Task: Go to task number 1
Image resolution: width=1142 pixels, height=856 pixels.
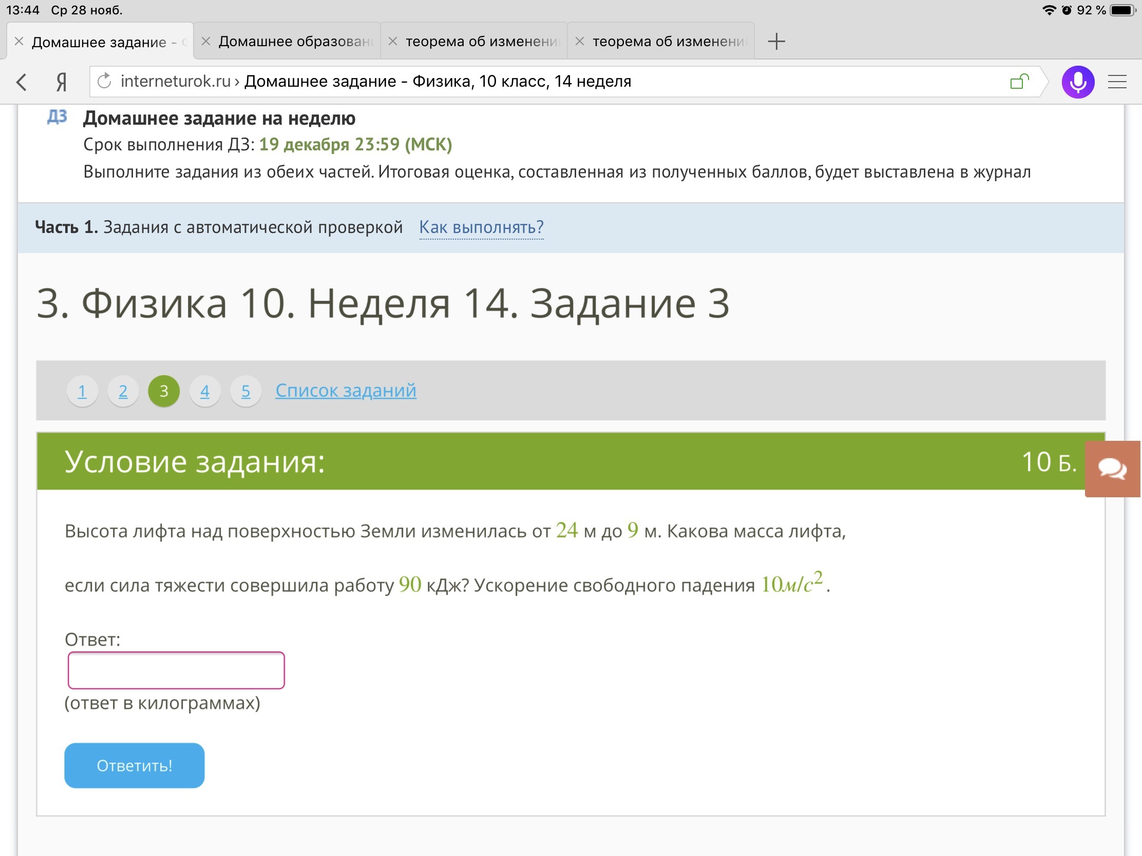Action: tap(82, 391)
